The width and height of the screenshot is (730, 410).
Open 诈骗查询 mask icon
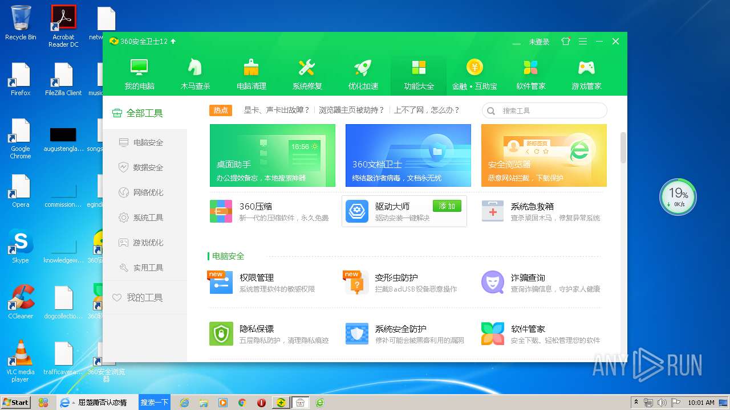coord(493,282)
